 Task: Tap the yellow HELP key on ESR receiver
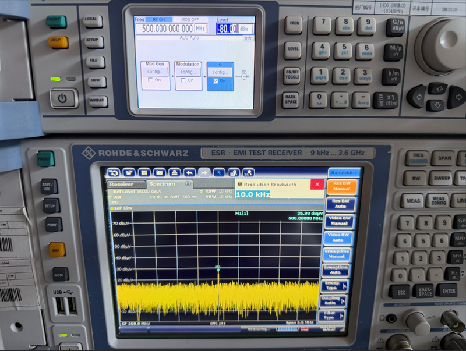click(57, 250)
